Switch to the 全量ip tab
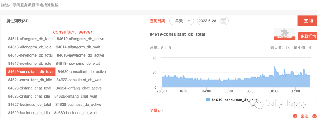This screenshot has width=317, height=118. coord(155,110)
